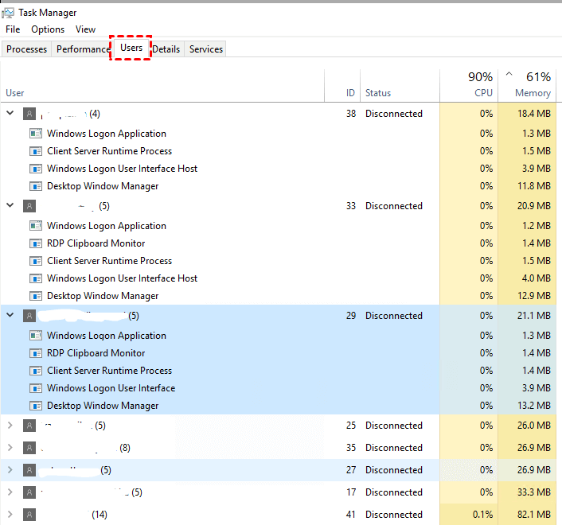Open the Options menu
Image resolution: width=562 pixels, height=525 pixels.
(48, 29)
